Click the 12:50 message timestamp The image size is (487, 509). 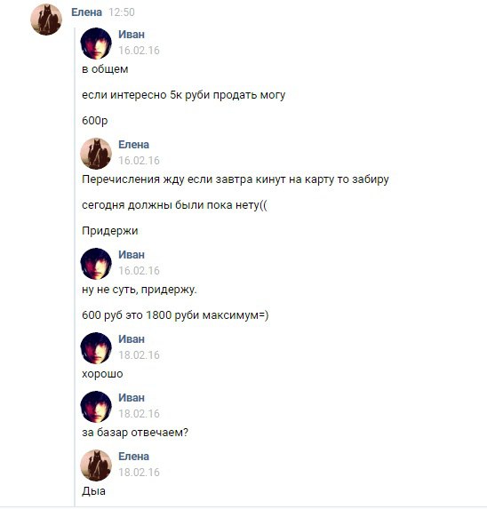(x=122, y=12)
